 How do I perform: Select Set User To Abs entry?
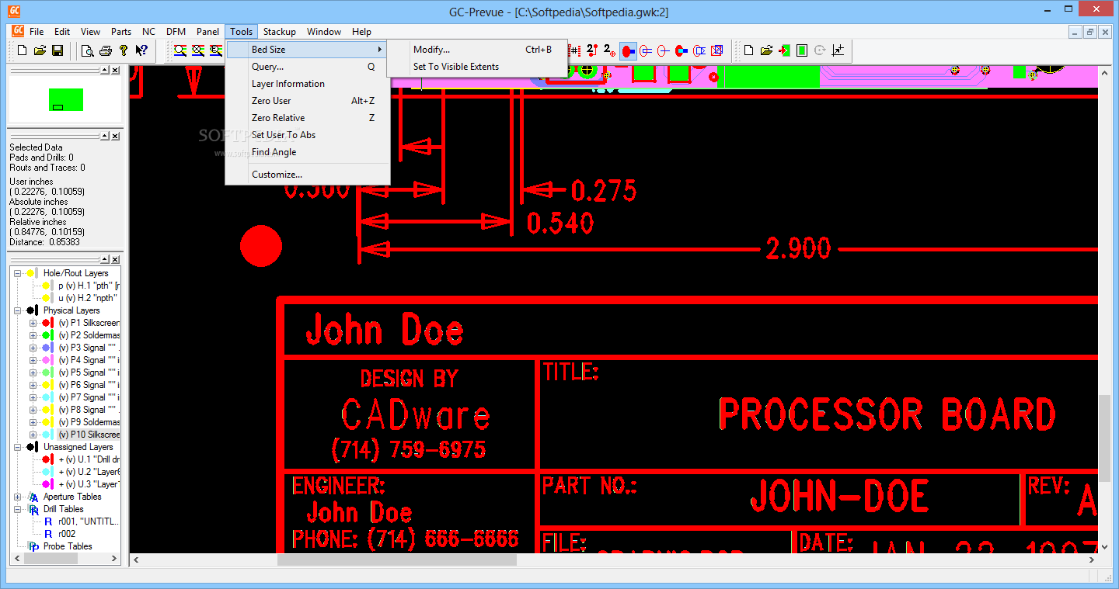click(x=308, y=135)
